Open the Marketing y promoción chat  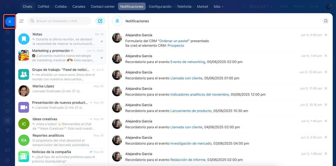[61, 56]
